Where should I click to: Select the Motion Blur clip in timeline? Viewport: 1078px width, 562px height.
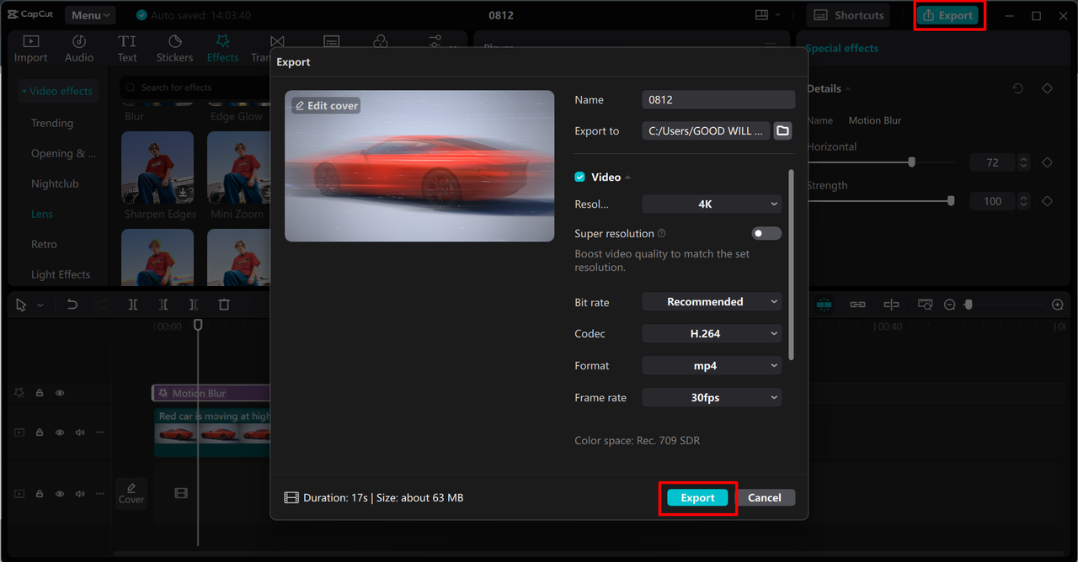pyautogui.click(x=211, y=393)
